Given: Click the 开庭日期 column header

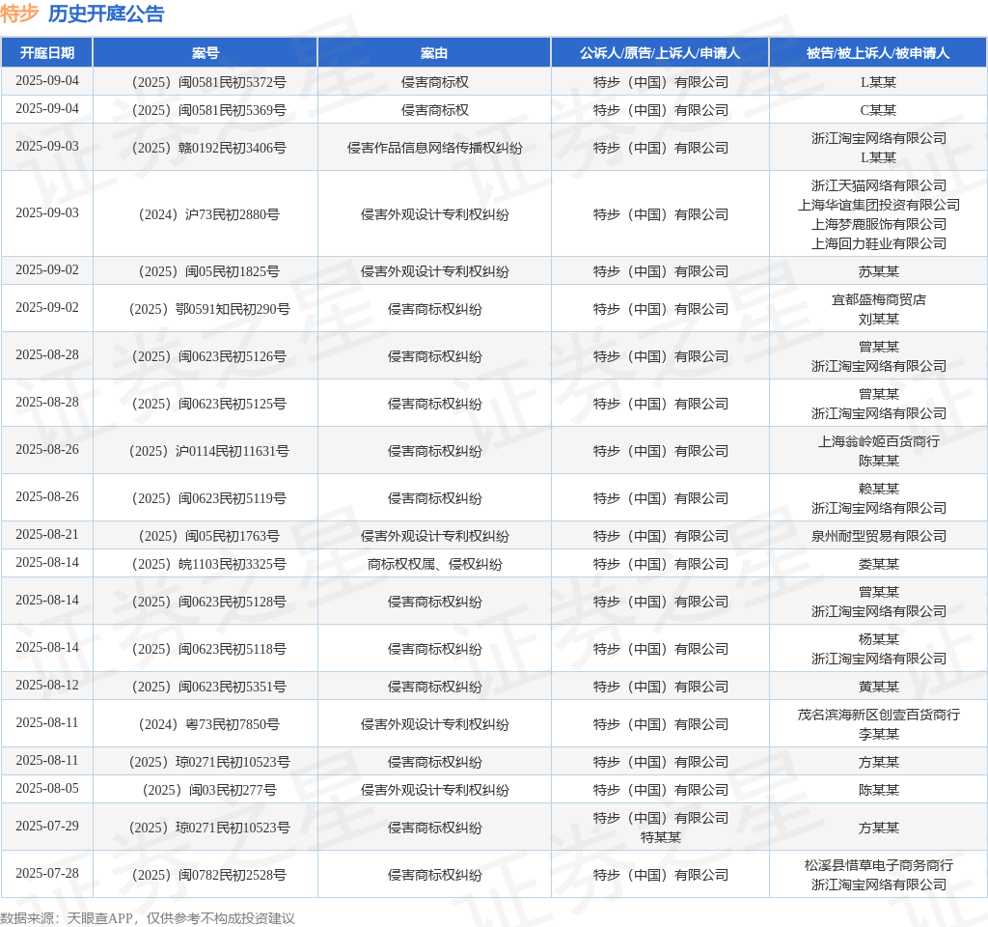Looking at the screenshot, I should [47, 53].
